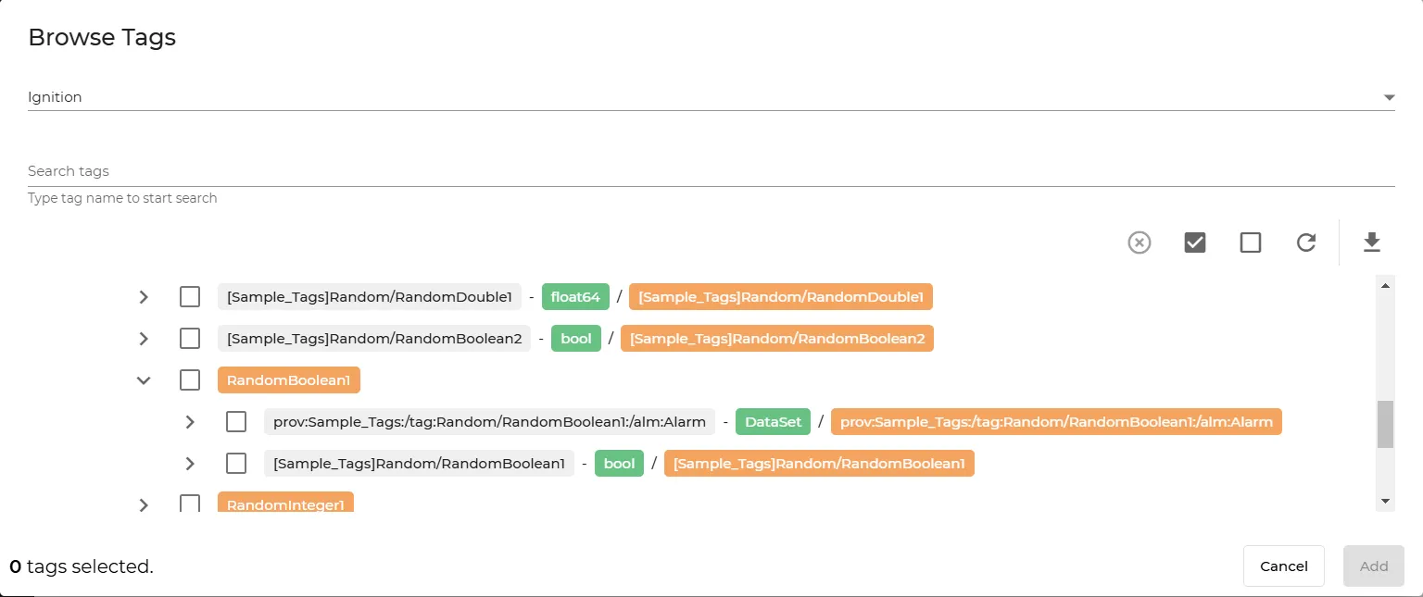This screenshot has height=597, width=1423.
Task: Tick the RandomInteger1 folder checkbox
Action: (x=190, y=504)
